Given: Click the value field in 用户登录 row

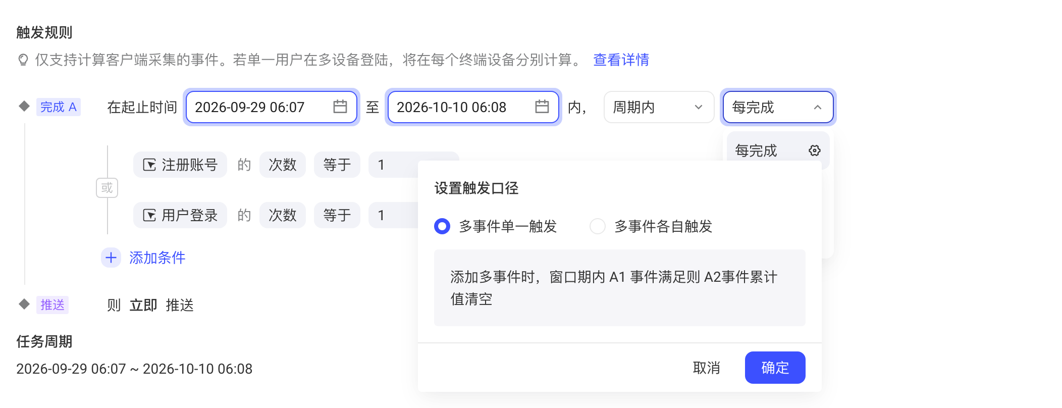Looking at the screenshot, I should point(394,215).
